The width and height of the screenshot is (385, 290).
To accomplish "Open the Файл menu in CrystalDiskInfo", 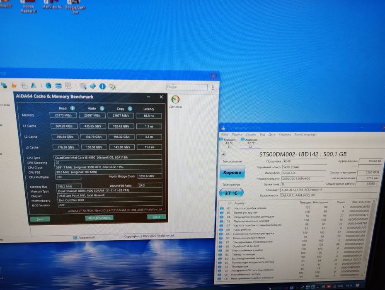I will [x=224, y=134].
